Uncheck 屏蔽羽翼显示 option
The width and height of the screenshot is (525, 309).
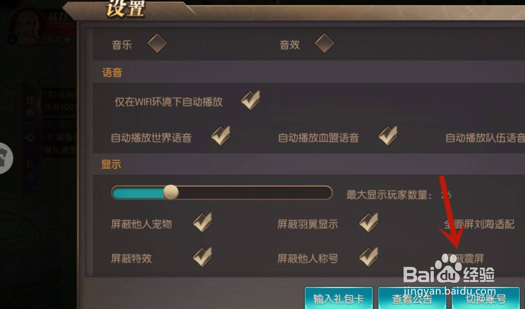(x=369, y=223)
